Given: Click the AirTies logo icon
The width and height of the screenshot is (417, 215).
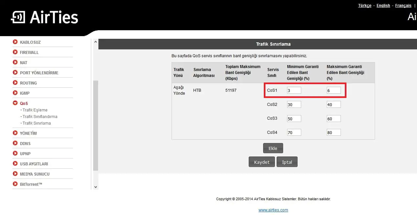Looking at the screenshot, I should (x=18, y=17).
